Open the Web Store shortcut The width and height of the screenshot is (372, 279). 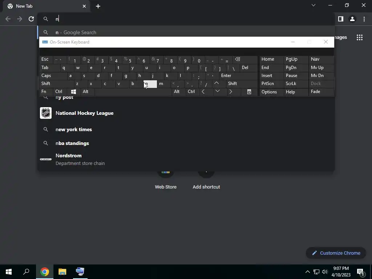pos(166,180)
